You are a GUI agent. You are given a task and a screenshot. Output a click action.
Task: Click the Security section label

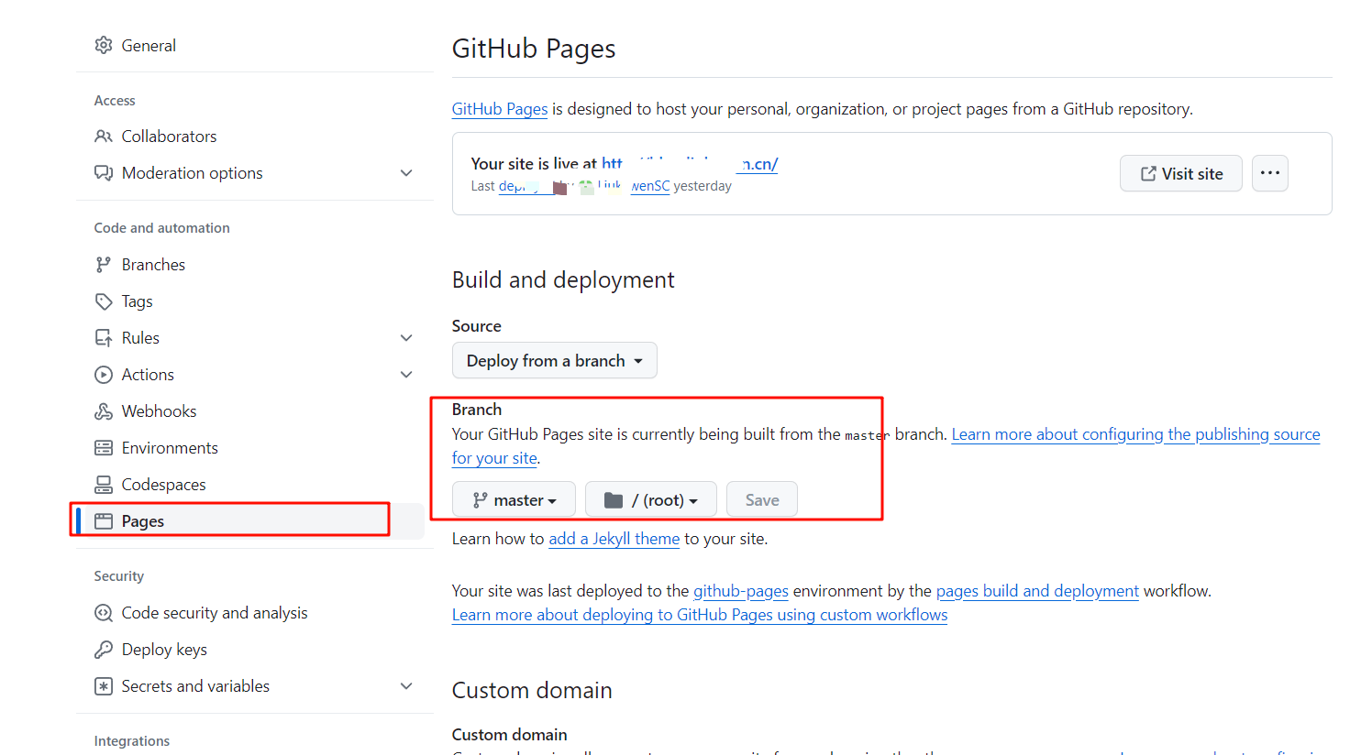tap(119, 576)
